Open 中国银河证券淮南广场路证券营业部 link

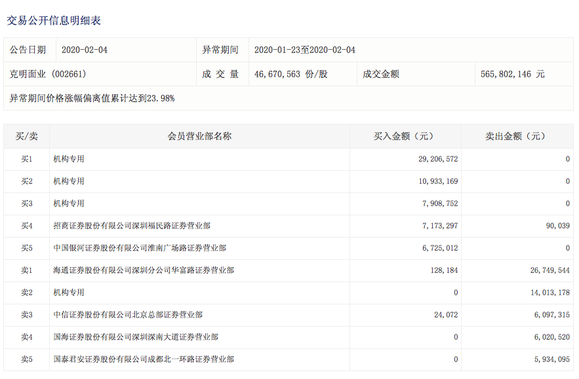139,248
